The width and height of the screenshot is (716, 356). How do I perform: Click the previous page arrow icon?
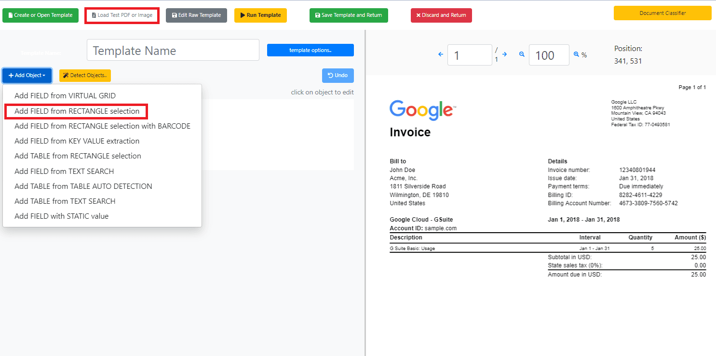point(440,54)
